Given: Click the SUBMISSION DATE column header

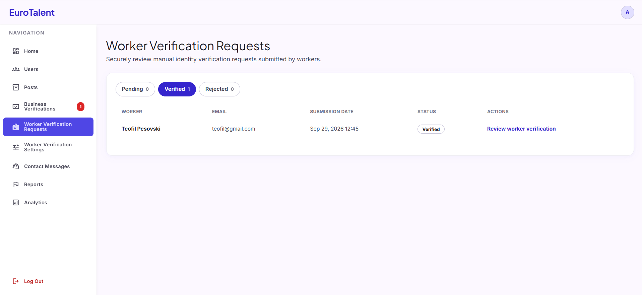Looking at the screenshot, I should point(332,112).
